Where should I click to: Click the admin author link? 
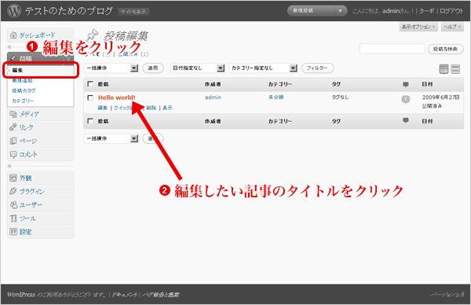point(213,97)
